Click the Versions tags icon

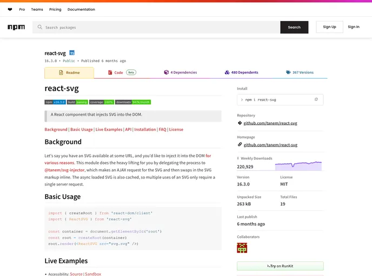pos(288,72)
